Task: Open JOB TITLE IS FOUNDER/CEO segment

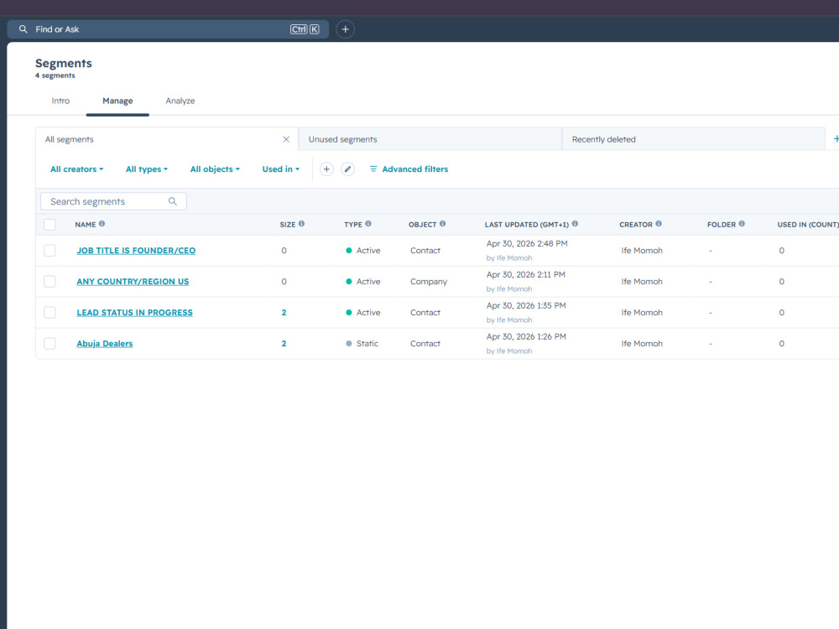Action: tap(136, 250)
